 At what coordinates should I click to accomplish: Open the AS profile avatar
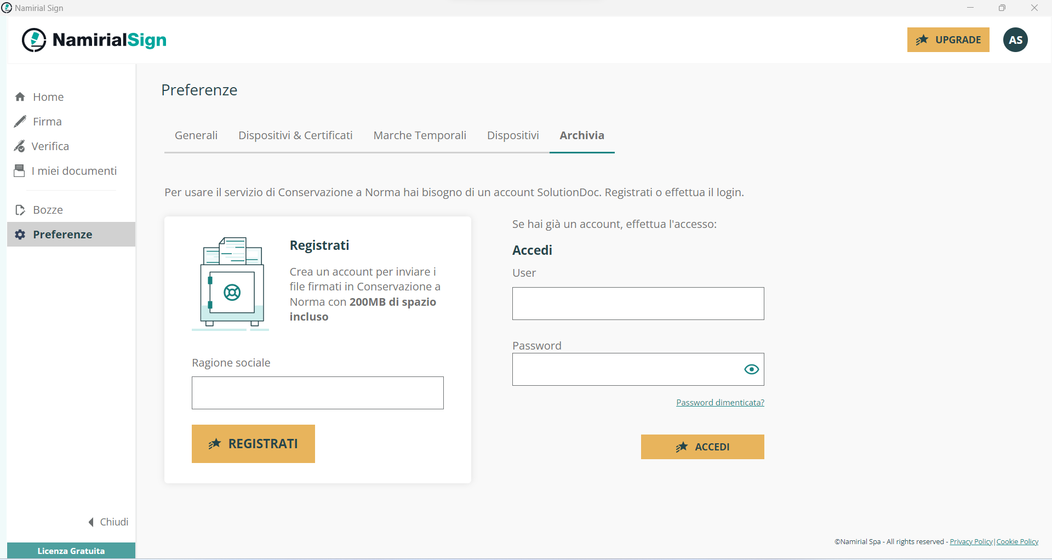click(1016, 39)
